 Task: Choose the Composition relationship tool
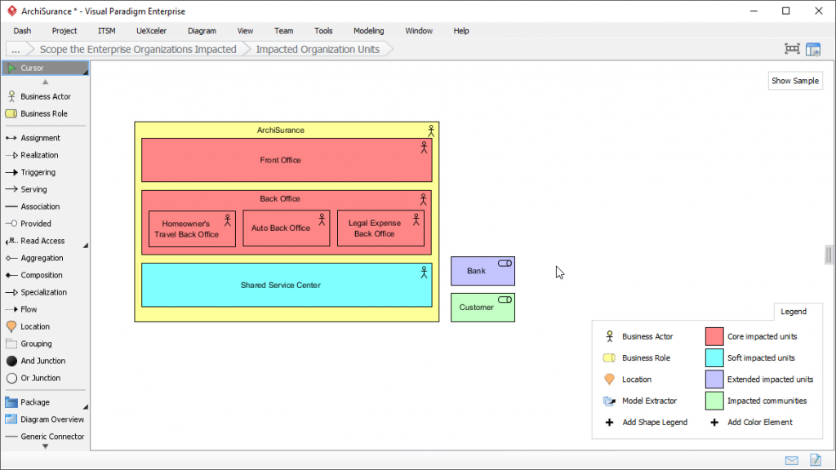[39, 275]
